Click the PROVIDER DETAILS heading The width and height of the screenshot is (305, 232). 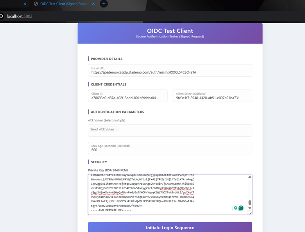[x=107, y=59]
